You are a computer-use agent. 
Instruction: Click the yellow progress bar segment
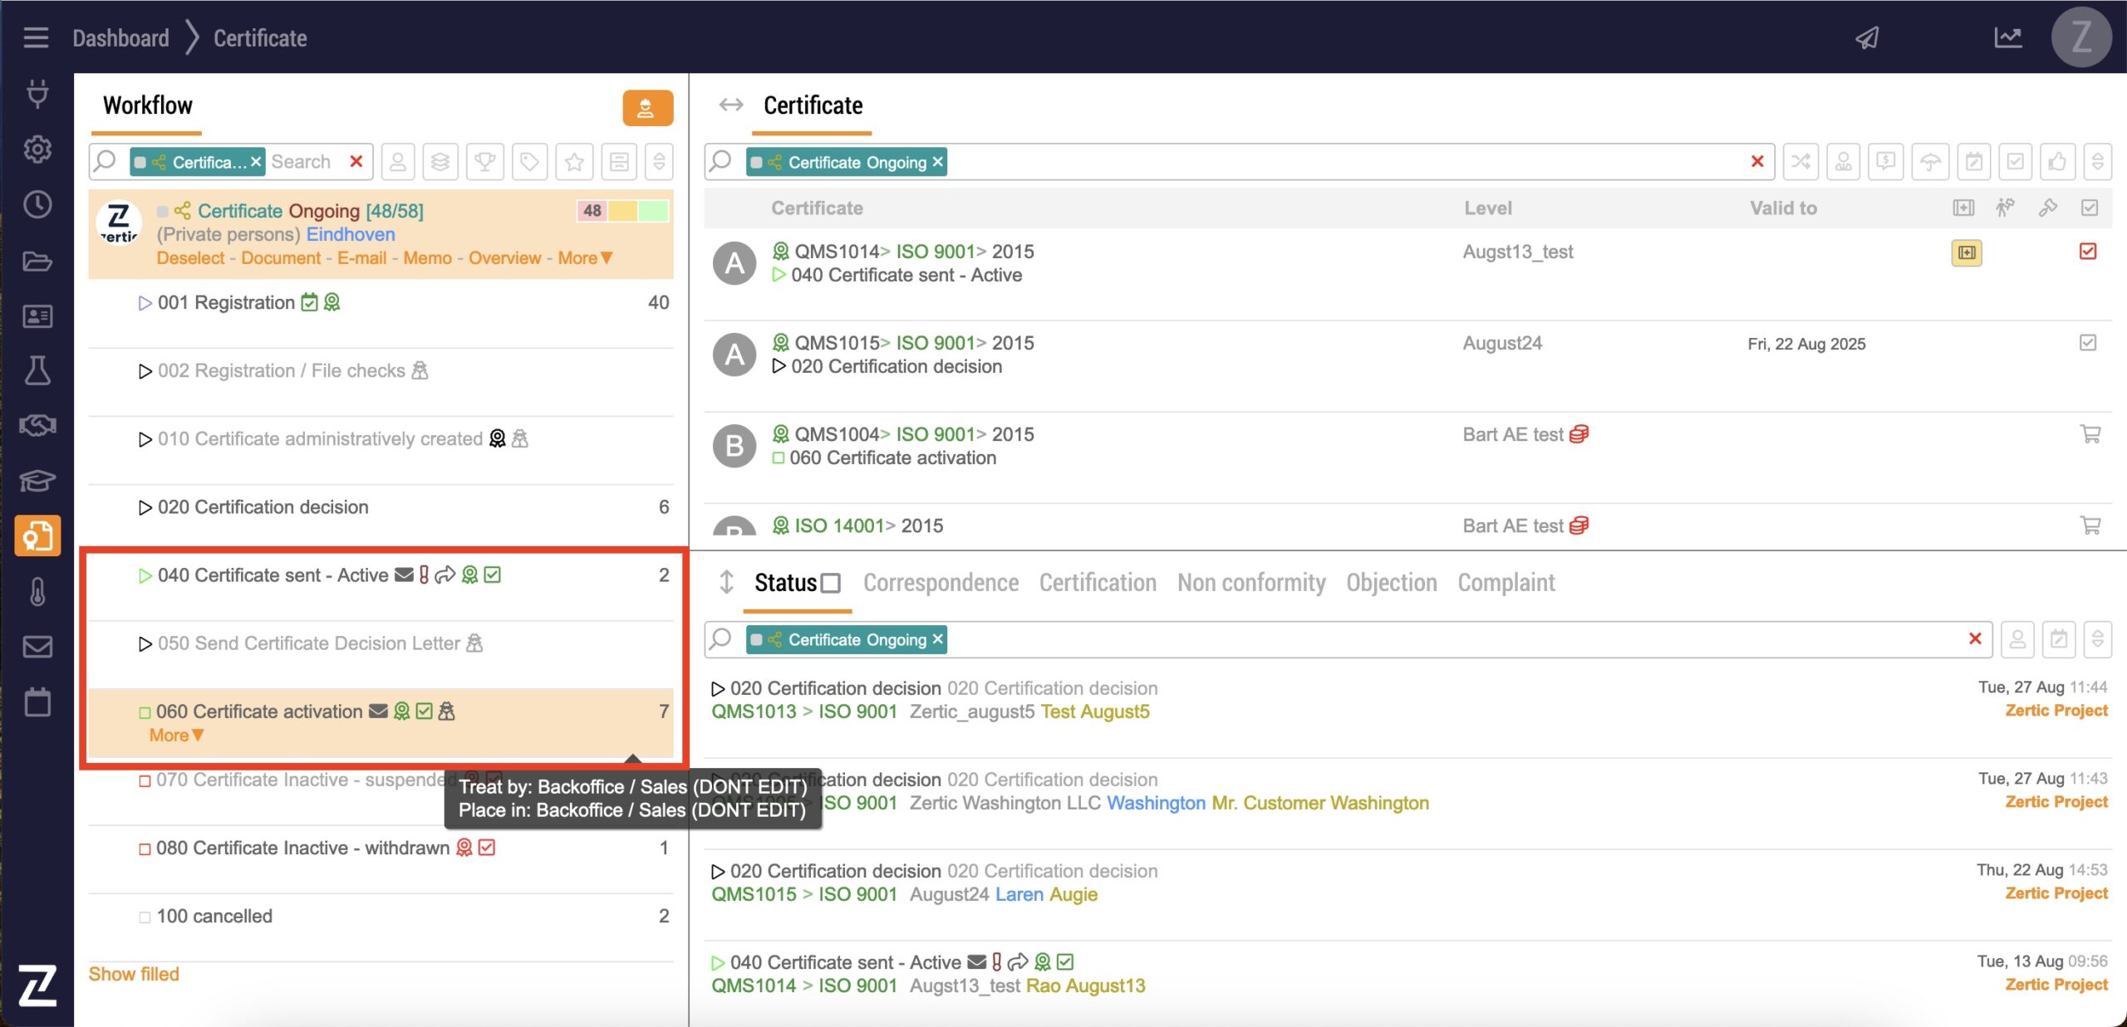click(x=622, y=211)
